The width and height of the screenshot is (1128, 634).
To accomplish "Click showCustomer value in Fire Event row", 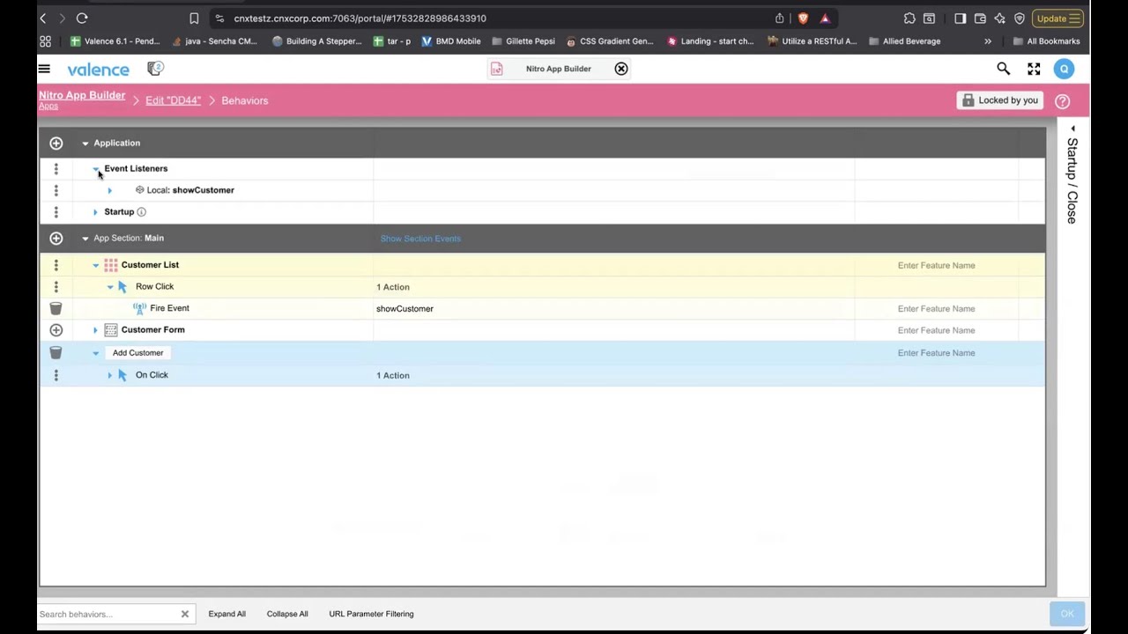I will (404, 309).
